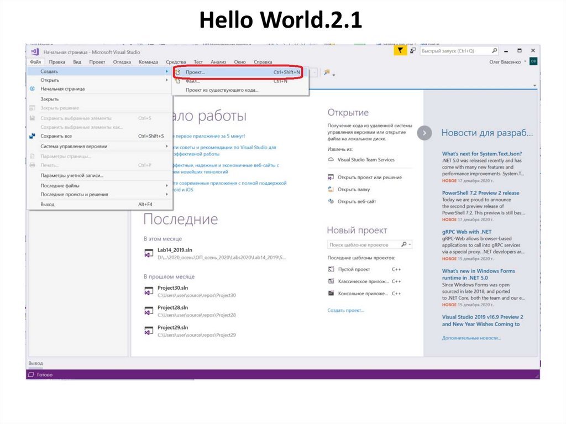The image size is (566, 424).
Task: Click the Открыть папку folder icon
Action: 331,189
